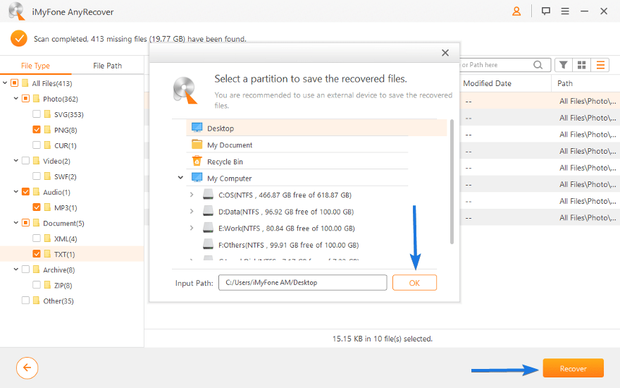This screenshot has height=388, width=620.
Task: Collapse the Video(2) tree node
Action: pyautogui.click(x=15, y=161)
